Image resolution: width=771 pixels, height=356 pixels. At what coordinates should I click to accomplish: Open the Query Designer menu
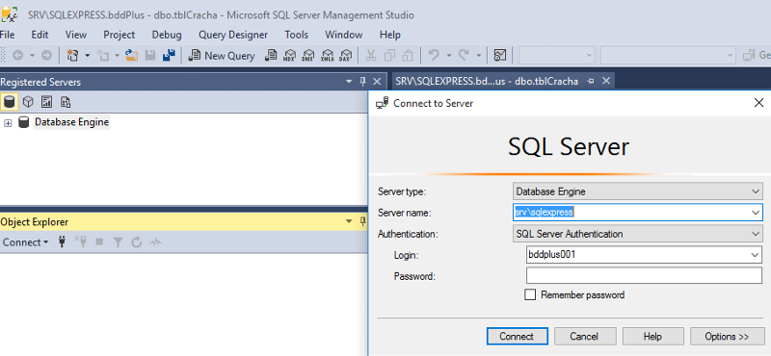pyautogui.click(x=233, y=35)
